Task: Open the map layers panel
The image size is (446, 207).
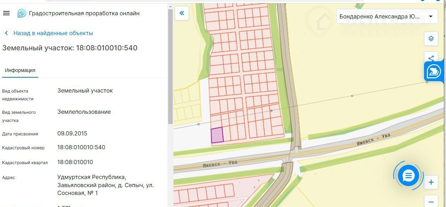Action: pyautogui.click(x=431, y=39)
